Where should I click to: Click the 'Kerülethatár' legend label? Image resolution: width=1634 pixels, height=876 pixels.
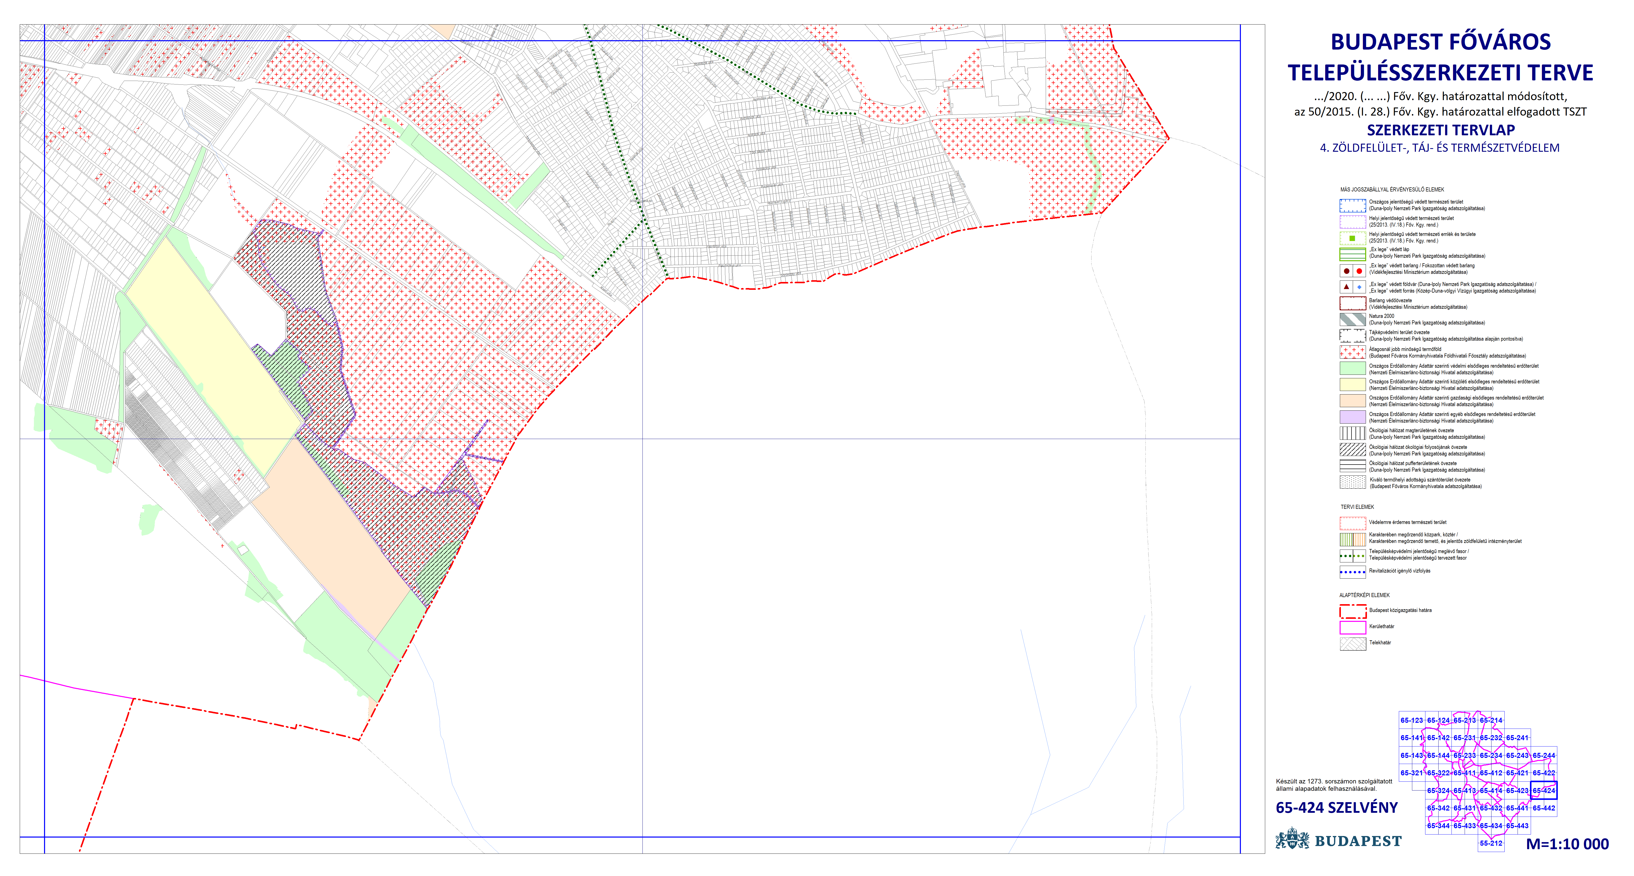[1382, 626]
